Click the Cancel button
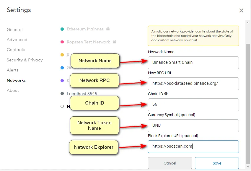 (170, 163)
